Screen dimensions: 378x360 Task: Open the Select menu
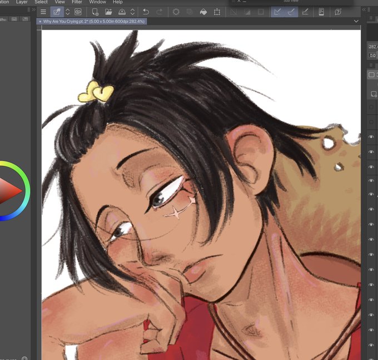[x=41, y=2]
